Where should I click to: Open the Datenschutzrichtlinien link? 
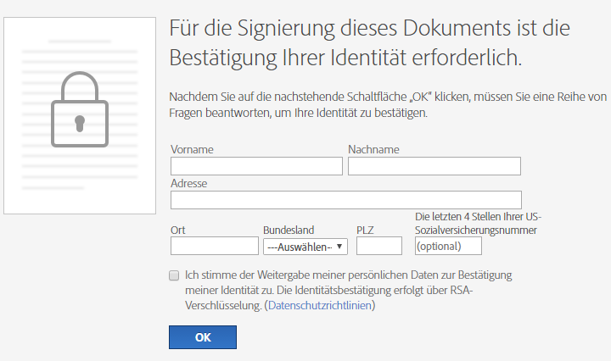coord(320,306)
